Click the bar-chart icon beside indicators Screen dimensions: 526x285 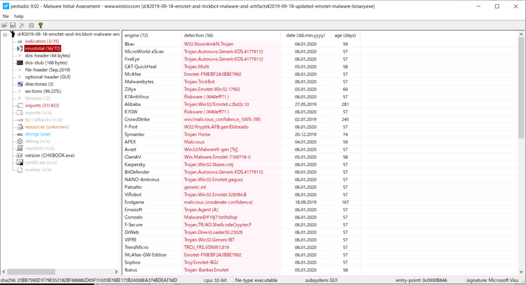coord(20,41)
